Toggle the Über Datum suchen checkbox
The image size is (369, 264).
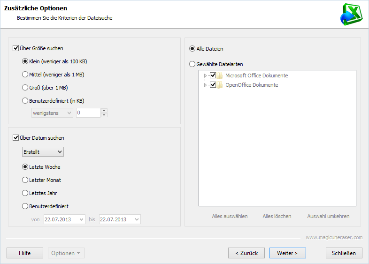[15, 138]
